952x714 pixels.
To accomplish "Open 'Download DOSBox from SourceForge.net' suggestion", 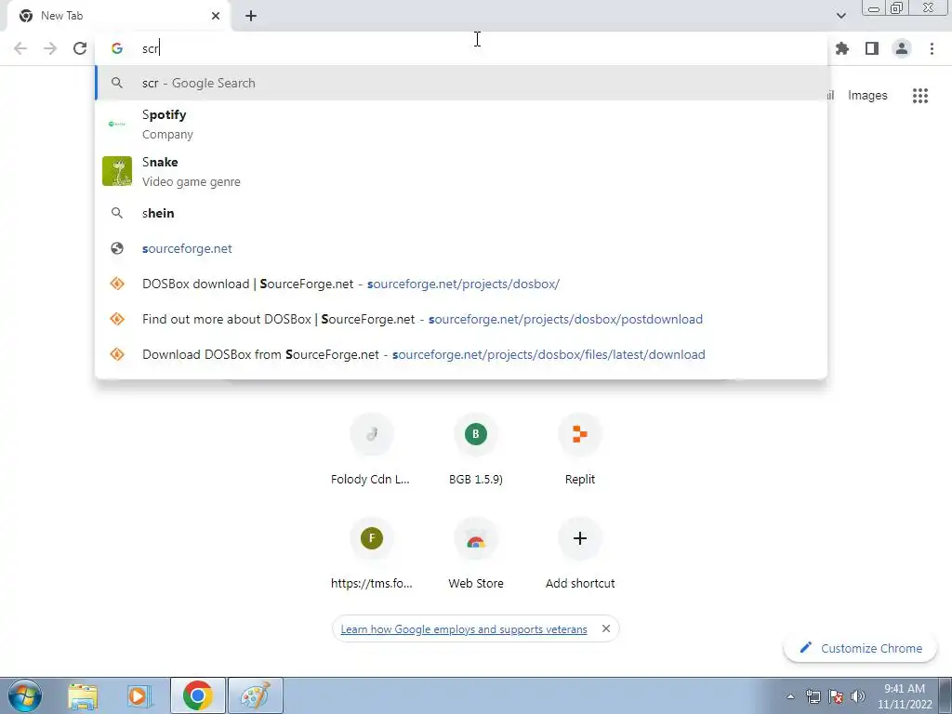I will (461, 354).
